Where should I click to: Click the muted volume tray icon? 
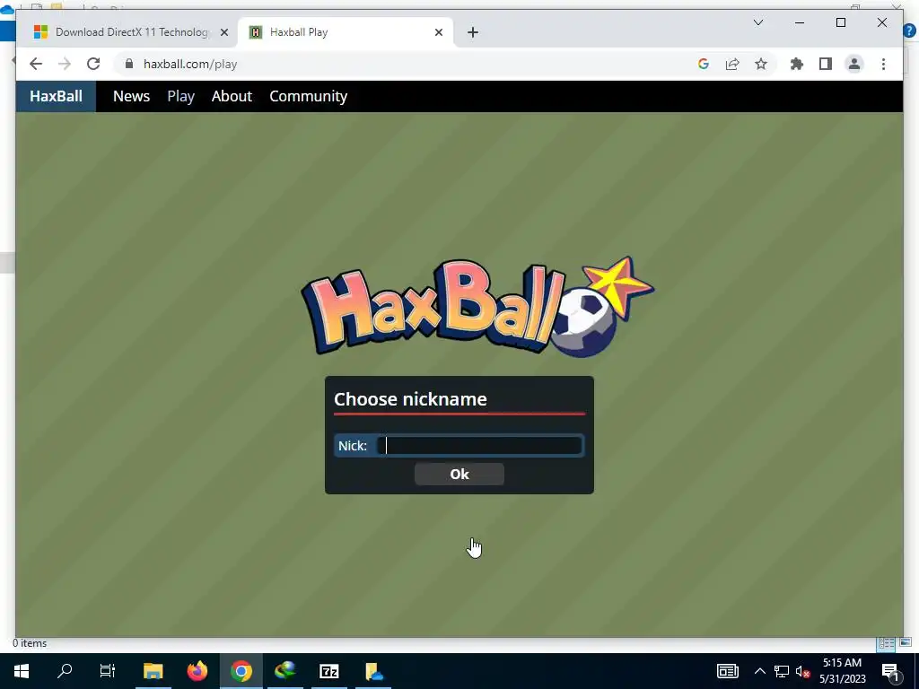click(x=802, y=671)
